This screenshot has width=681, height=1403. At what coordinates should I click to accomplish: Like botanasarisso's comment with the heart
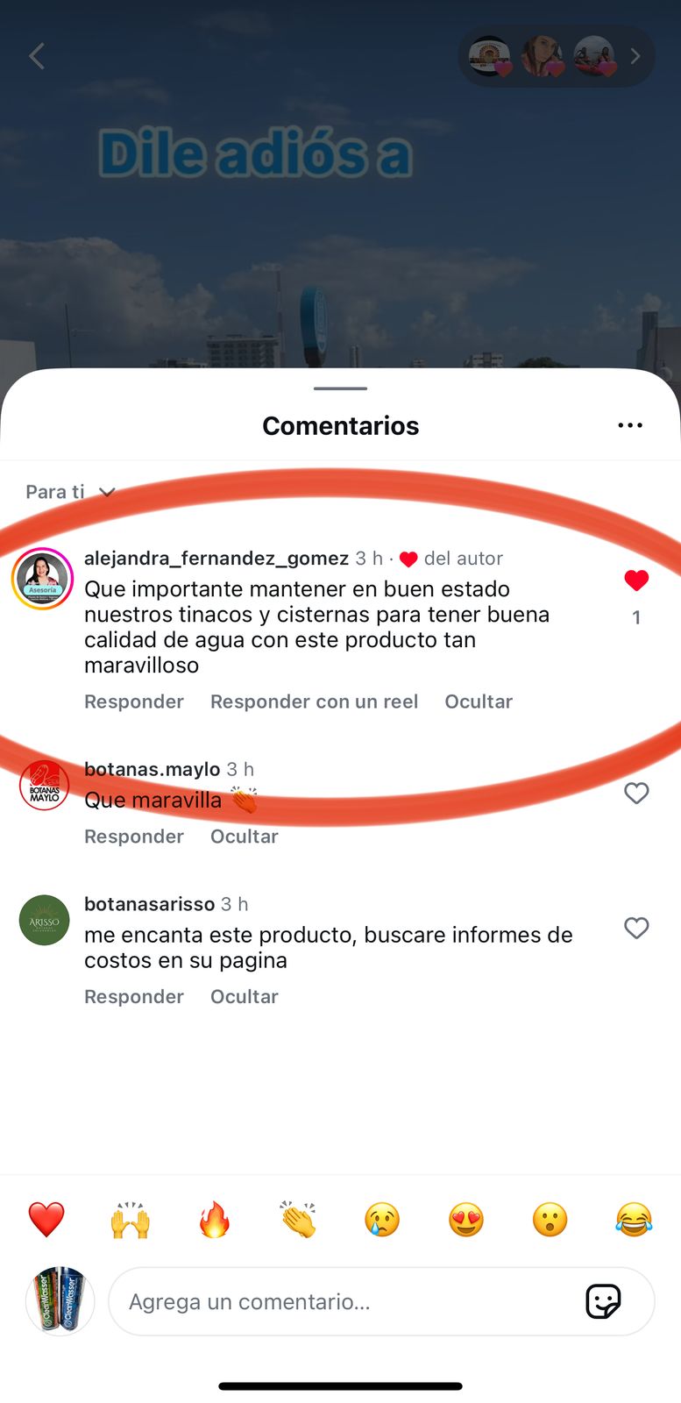(x=636, y=928)
